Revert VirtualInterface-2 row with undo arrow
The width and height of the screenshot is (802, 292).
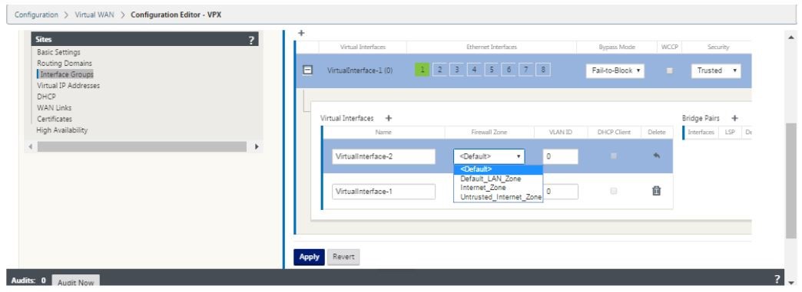tap(657, 156)
